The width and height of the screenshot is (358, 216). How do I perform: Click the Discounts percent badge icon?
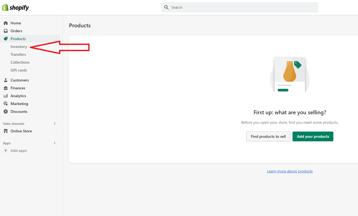point(6,112)
